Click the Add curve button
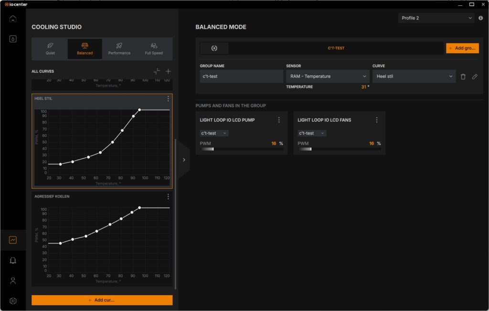This screenshot has width=489, height=311. click(102, 300)
